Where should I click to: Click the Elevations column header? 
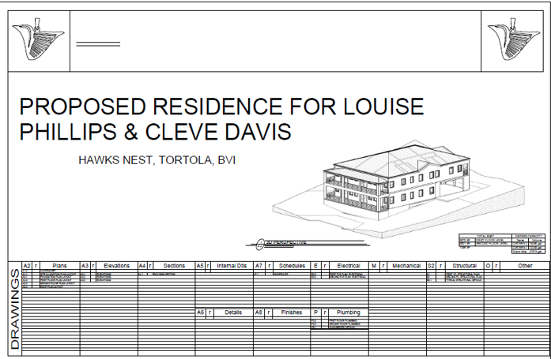tap(116, 266)
